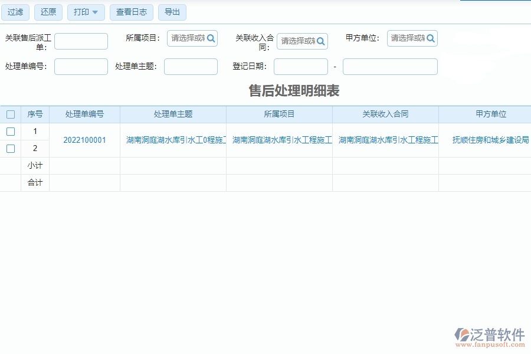Click the 还原 reset button

tap(48, 12)
